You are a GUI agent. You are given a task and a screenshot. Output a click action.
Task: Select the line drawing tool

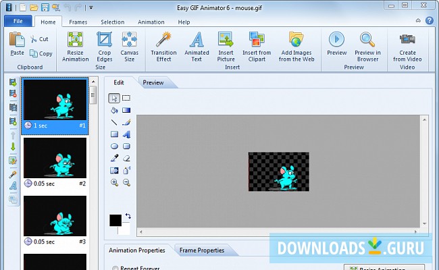[114, 122]
